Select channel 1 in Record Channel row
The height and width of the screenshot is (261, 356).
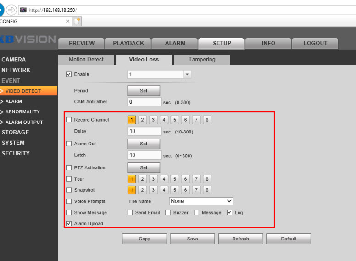coord(132,120)
